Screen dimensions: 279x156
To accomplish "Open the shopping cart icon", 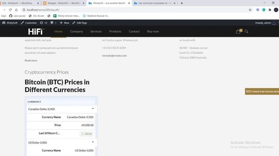I will tap(238, 32).
